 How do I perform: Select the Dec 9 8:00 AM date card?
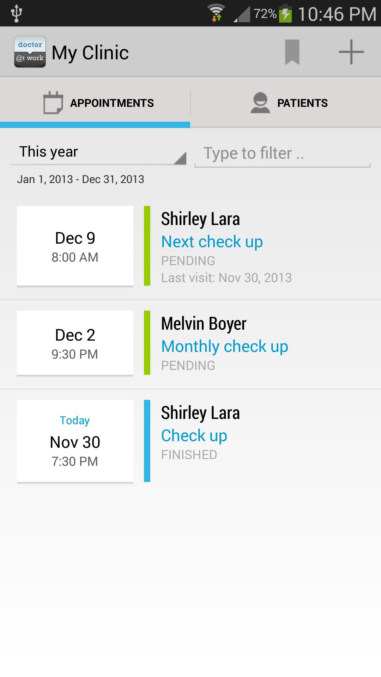click(x=75, y=246)
